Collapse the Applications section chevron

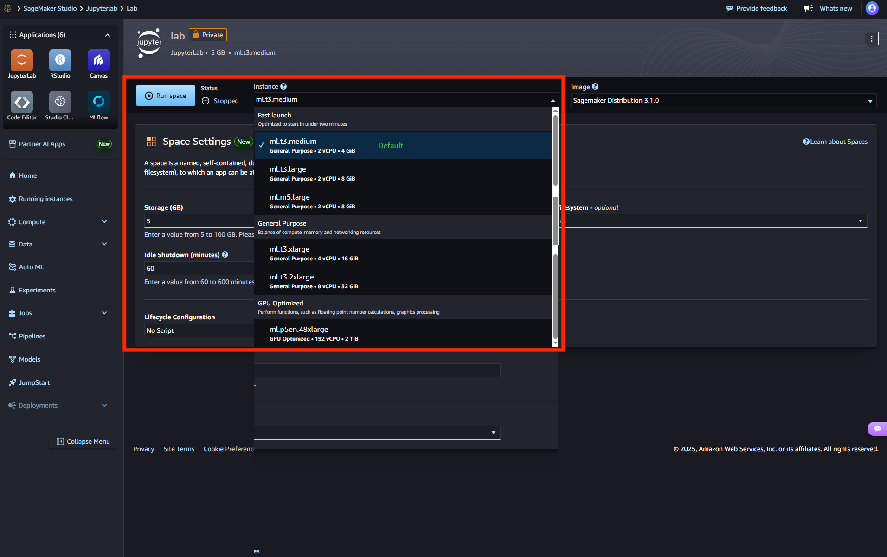click(x=108, y=35)
